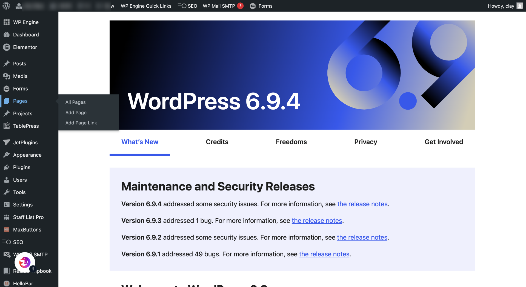Open Settings in the sidebar
The height and width of the screenshot is (287, 526).
coord(29,205)
